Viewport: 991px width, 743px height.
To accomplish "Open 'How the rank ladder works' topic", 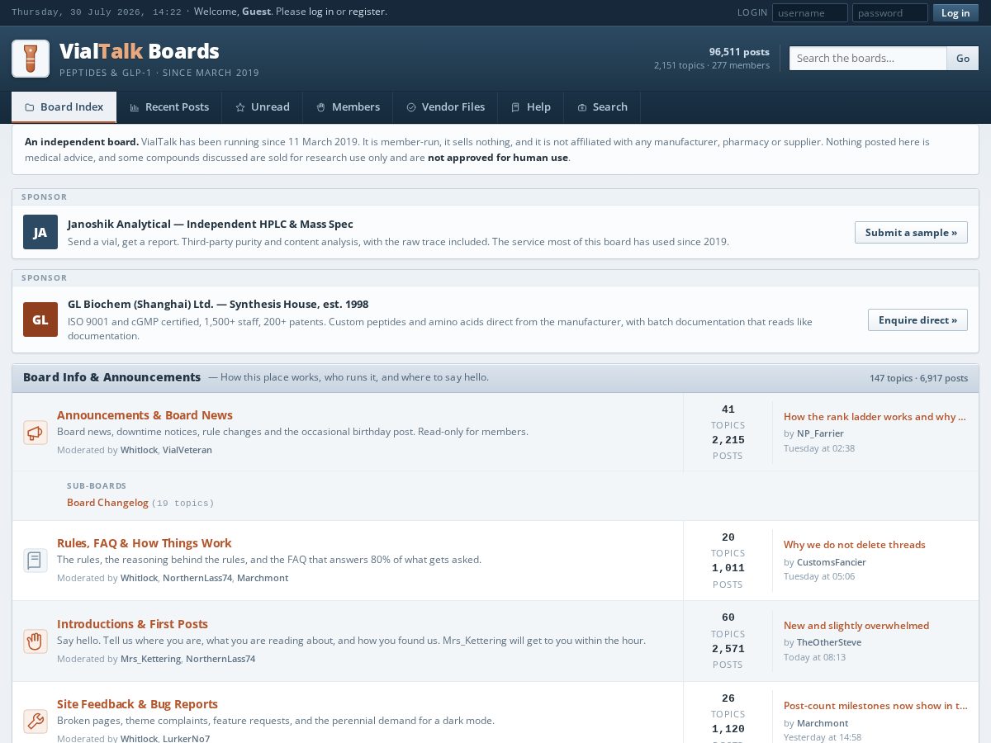I will 875,417.
